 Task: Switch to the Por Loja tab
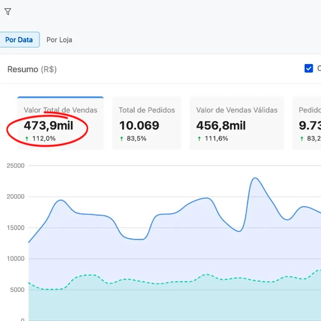point(59,40)
